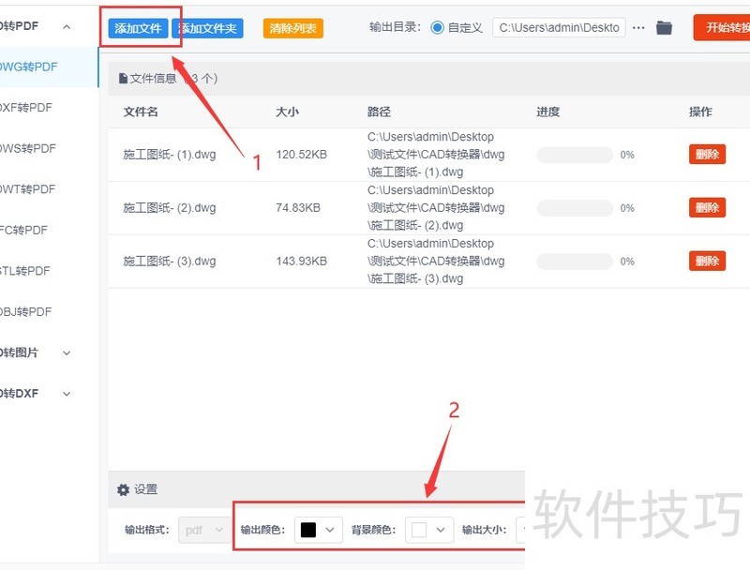Open the 背景颜色 white color dropdown
Viewport: 750px width, 570px height.
[429, 530]
